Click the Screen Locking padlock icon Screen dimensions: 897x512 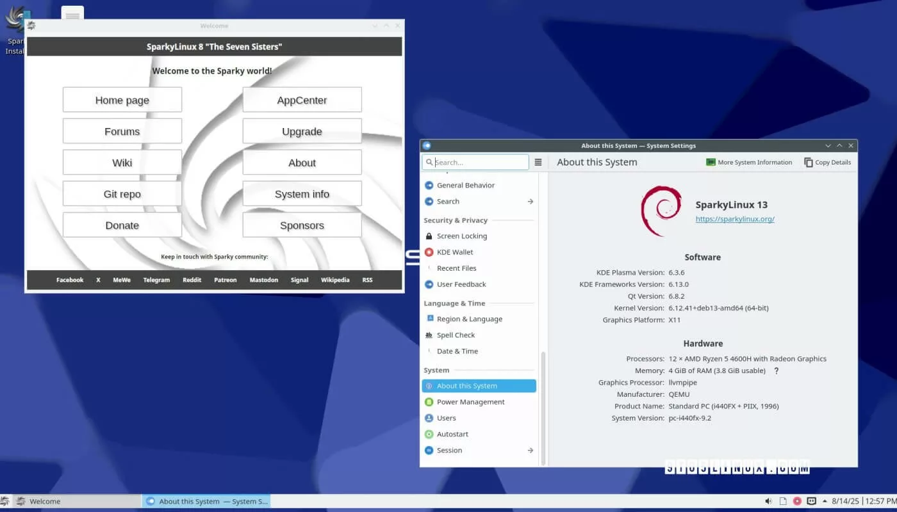tap(429, 236)
